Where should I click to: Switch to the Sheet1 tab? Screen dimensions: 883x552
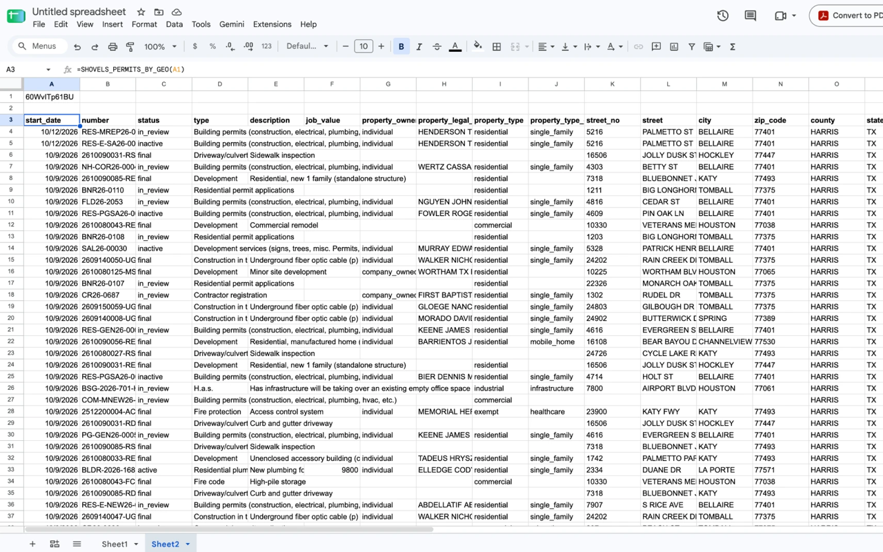point(115,544)
